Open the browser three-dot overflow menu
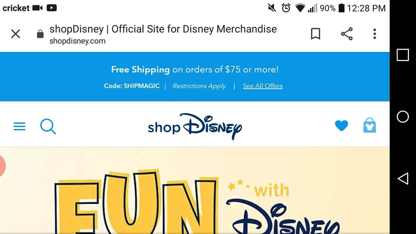Screen dimensions: 416x234 coord(375,34)
